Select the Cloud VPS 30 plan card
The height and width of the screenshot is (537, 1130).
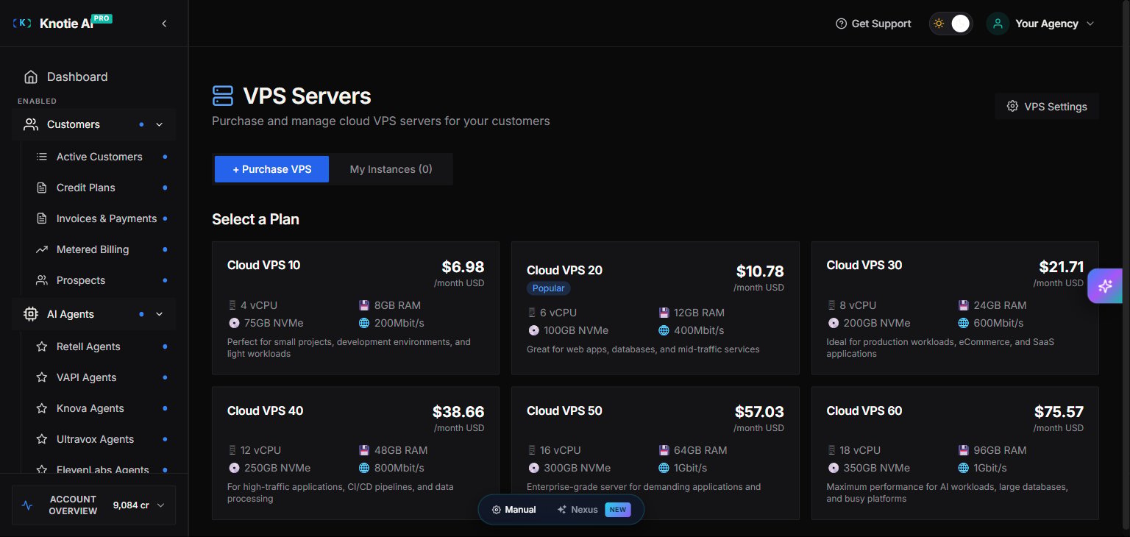click(x=955, y=308)
